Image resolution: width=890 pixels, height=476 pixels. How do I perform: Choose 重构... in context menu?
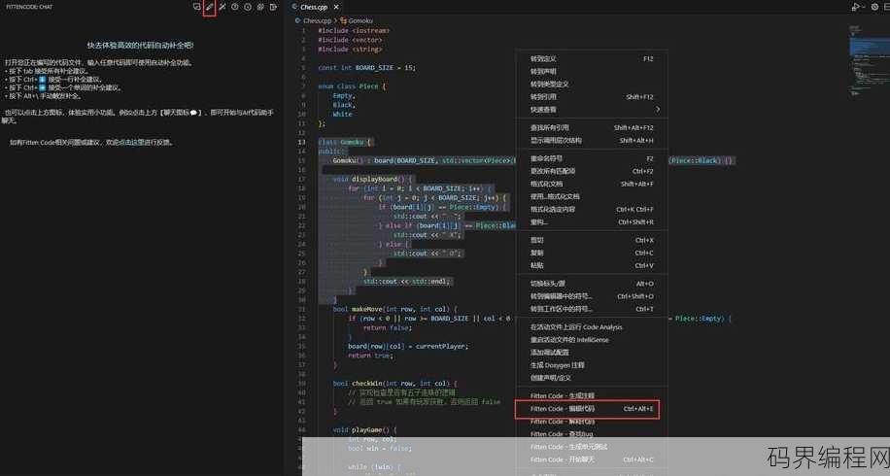pyautogui.click(x=592, y=221)
